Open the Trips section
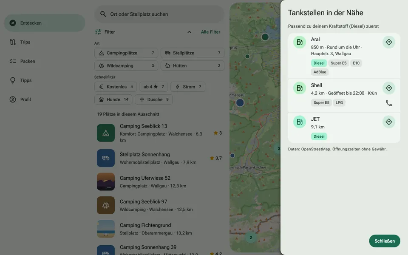Screen dimensions: 408x255 point(45,42)
